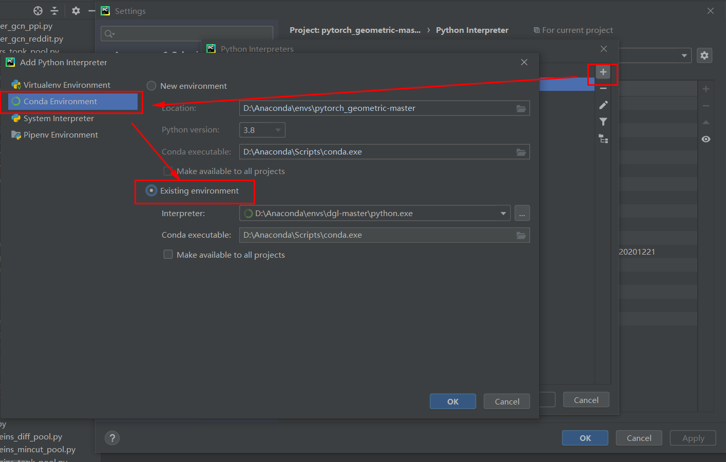Choose the New environment radio button
The image size is (726, 462).
pos(151,86)
